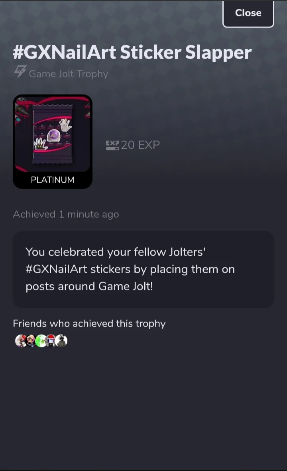Viewport: 287px width, 471px height.
Task: Click the Game Jolt lightning bolt icon
Action: pos(20,72)
